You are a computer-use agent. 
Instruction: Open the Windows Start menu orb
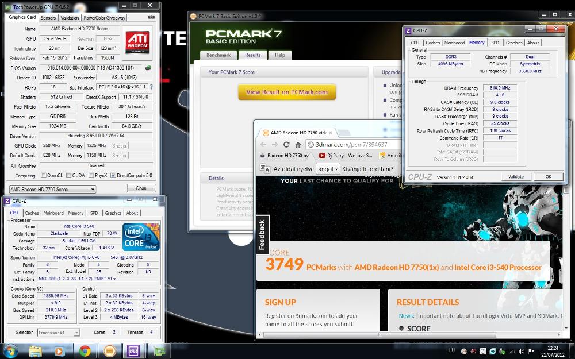[x=10, y=352]
